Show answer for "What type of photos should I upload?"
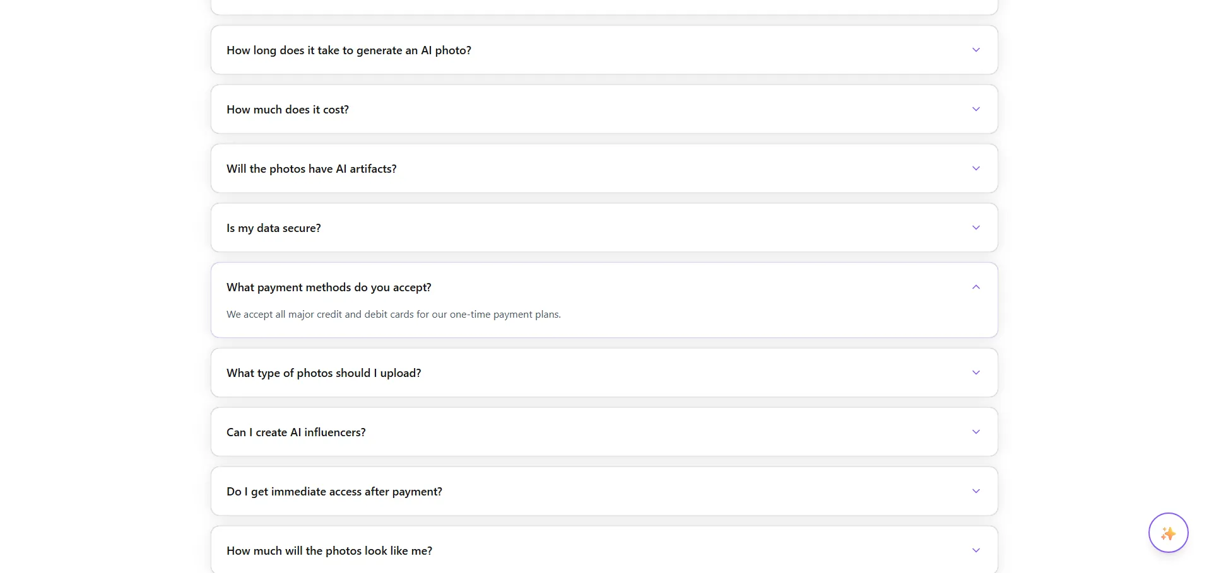Image resolution: width=1209 pixels, height=573 pixels. coord(324,373)
